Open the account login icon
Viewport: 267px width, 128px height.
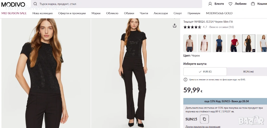210,4
